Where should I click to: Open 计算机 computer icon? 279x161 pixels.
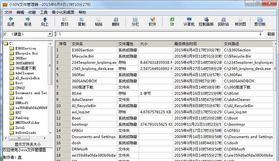[x=189, y=19]
